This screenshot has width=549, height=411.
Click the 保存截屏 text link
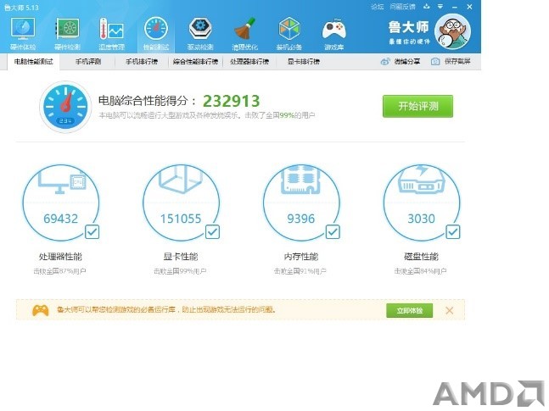[x=457, y=62]
